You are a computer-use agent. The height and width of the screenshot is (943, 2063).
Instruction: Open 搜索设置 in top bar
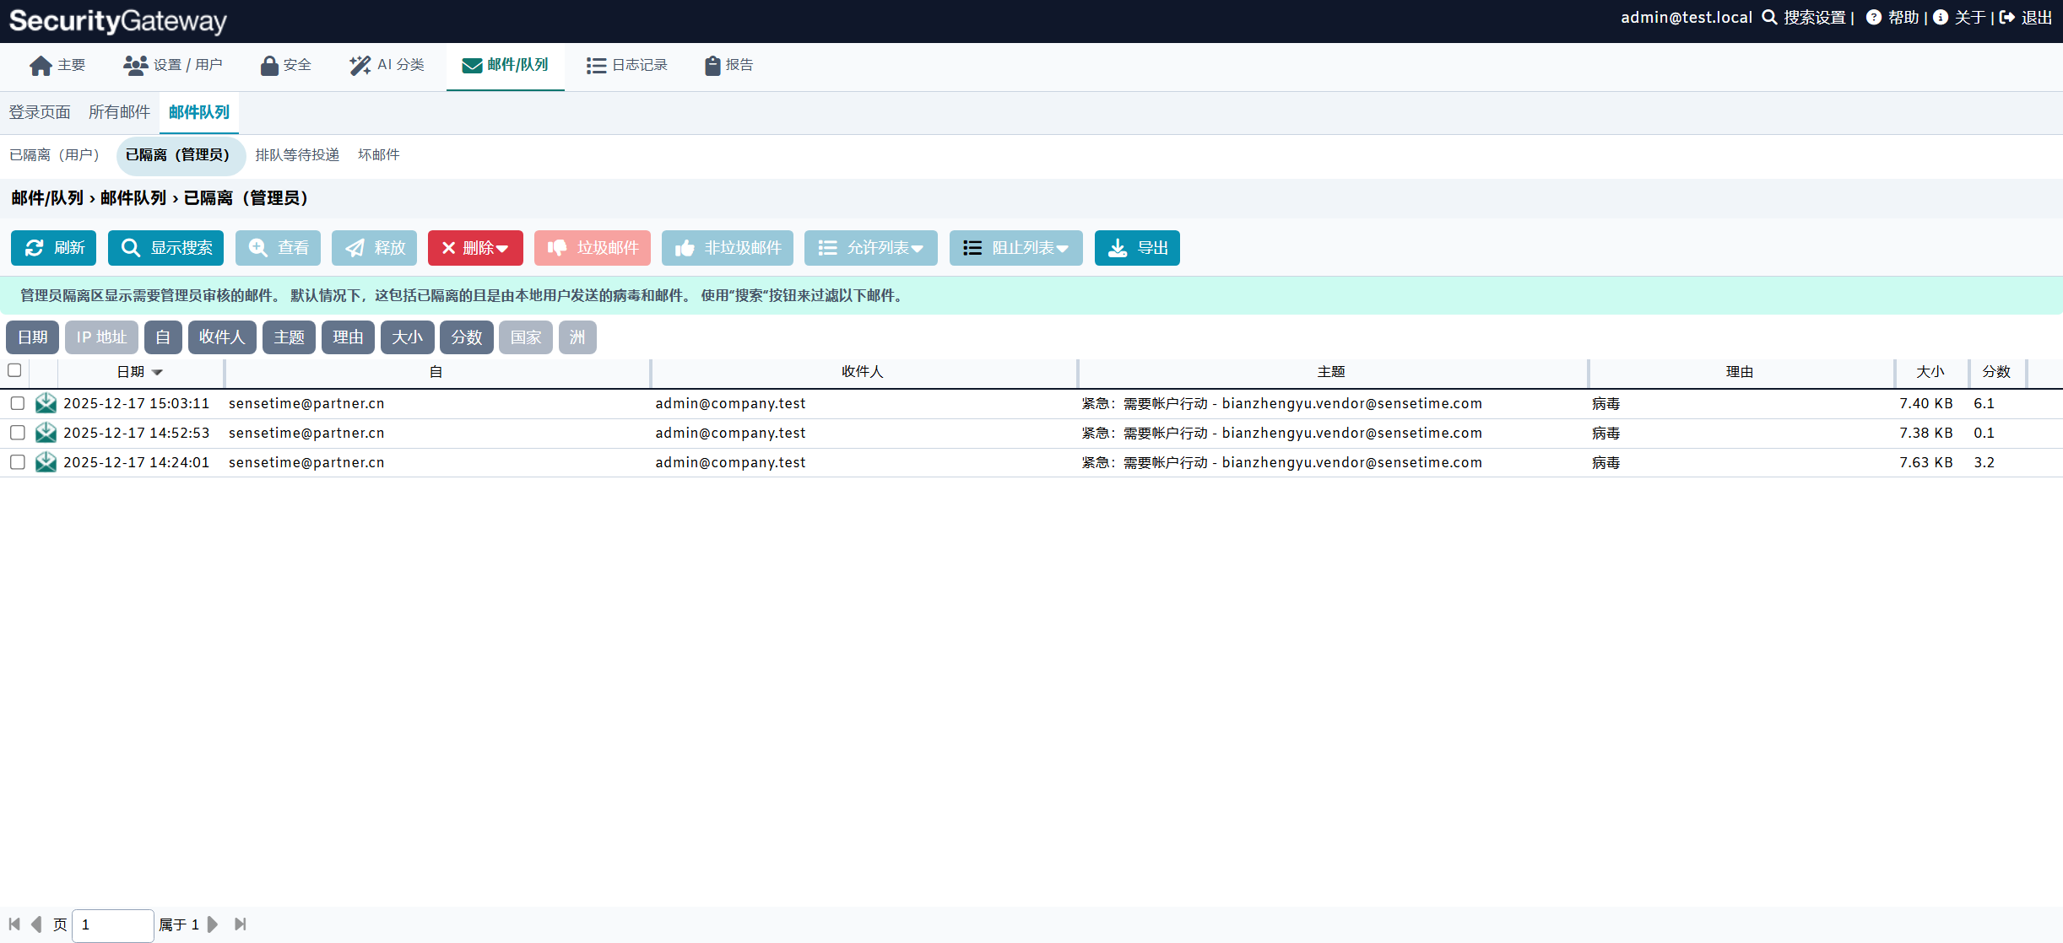[1805, 18]
